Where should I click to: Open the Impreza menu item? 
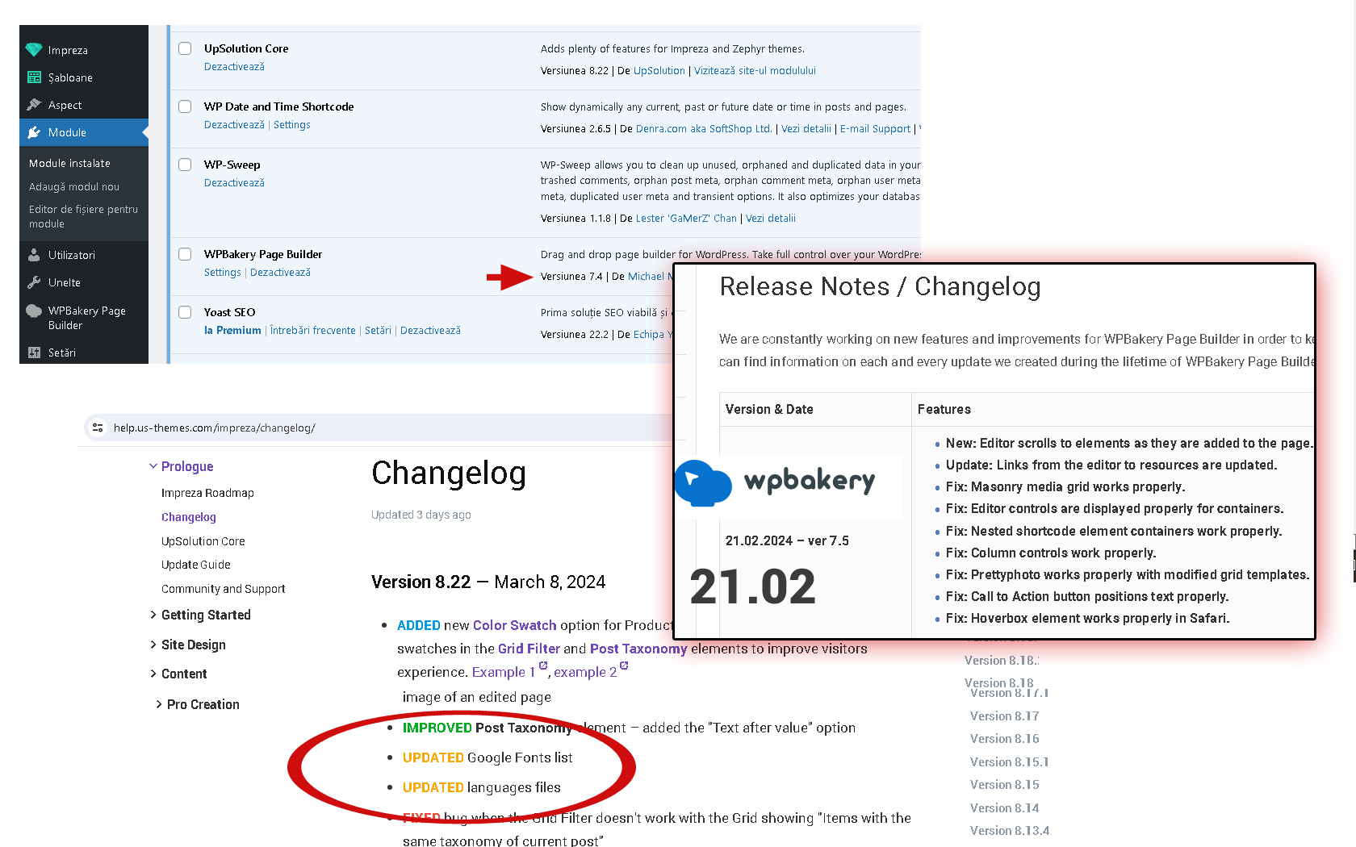click(x=68, y=50)
